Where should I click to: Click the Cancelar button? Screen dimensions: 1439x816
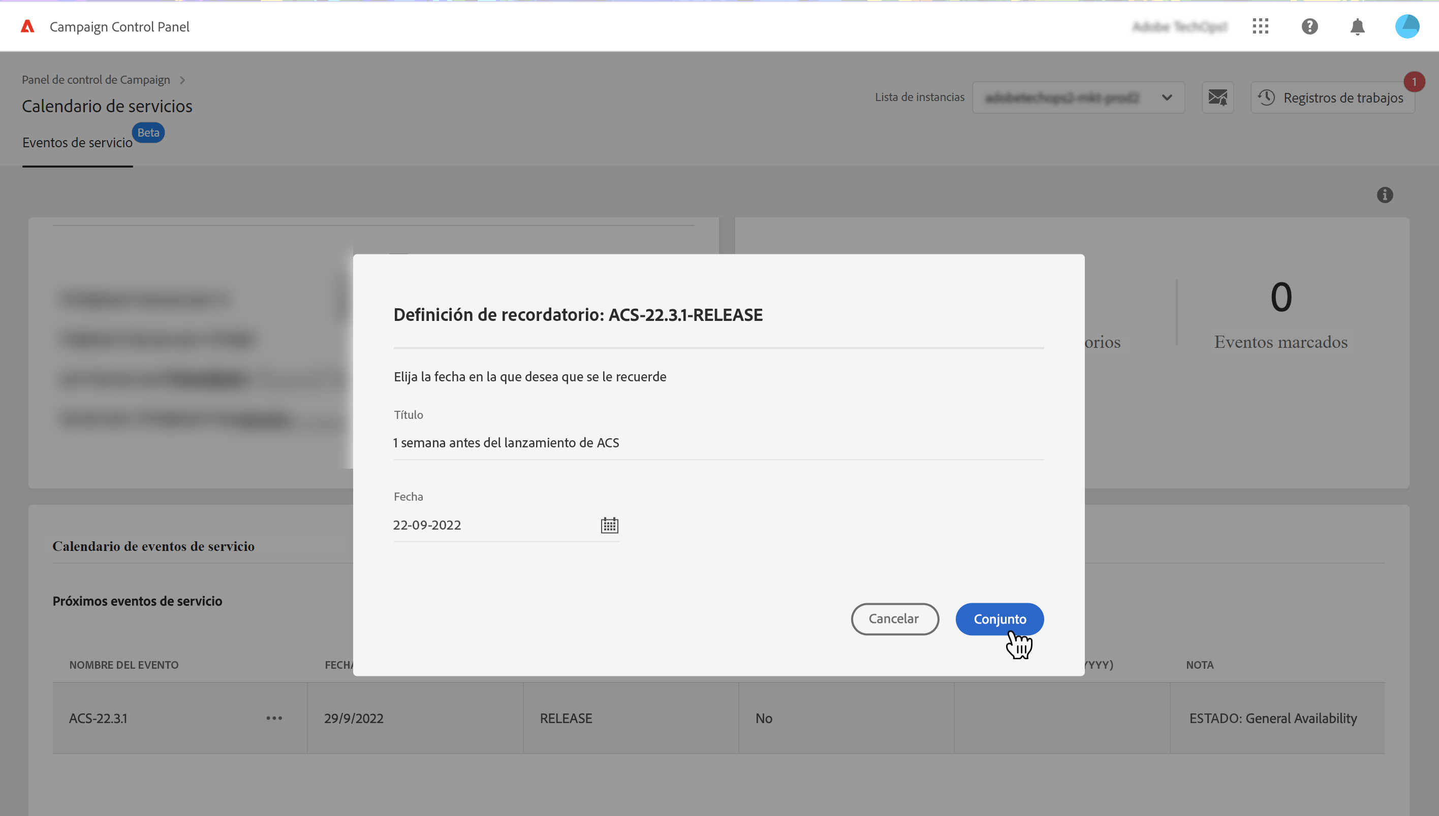(894, 618)
